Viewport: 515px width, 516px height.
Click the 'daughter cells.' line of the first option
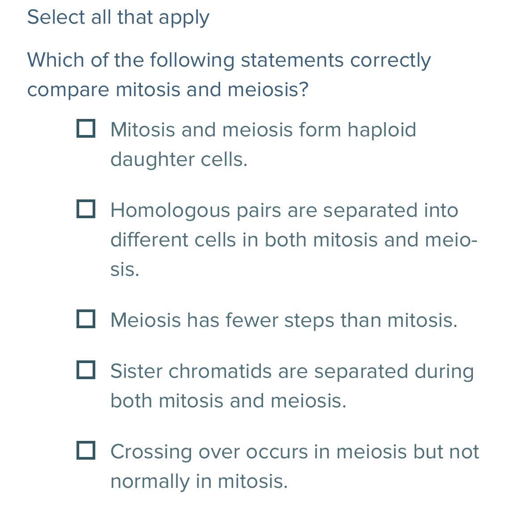pyautogui.click(x=179, y=159)
